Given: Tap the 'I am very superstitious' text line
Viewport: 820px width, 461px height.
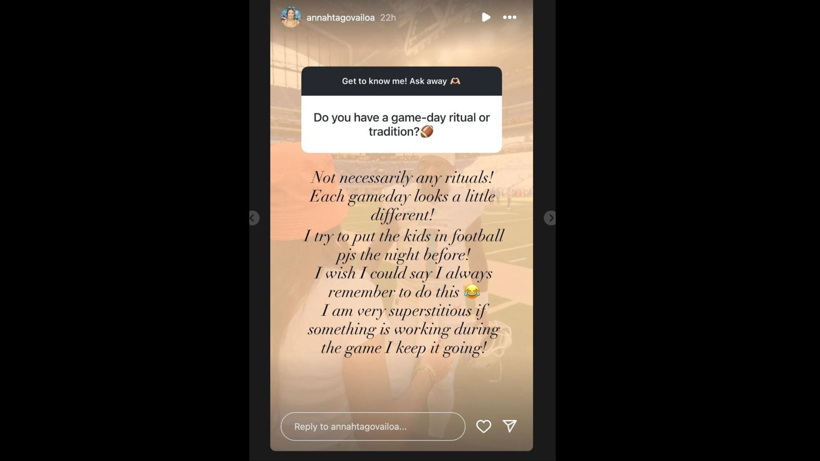Looking at the screenshot, I should tap(404, 311).
